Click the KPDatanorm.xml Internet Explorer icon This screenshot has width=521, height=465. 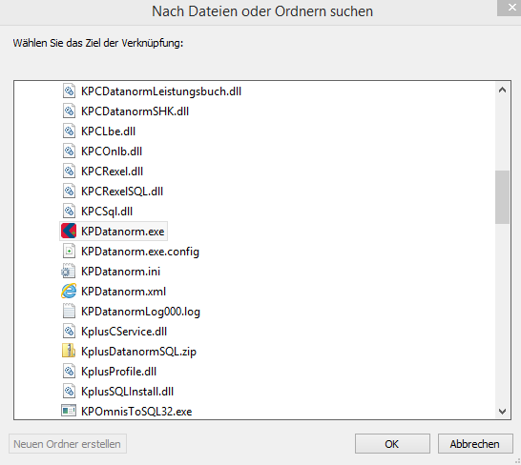pos(69,291)
